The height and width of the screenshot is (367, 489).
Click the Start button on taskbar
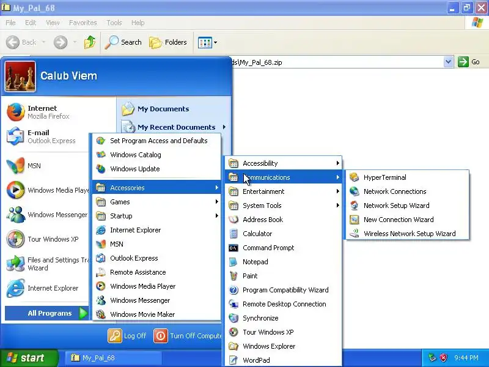pos(29,358)
